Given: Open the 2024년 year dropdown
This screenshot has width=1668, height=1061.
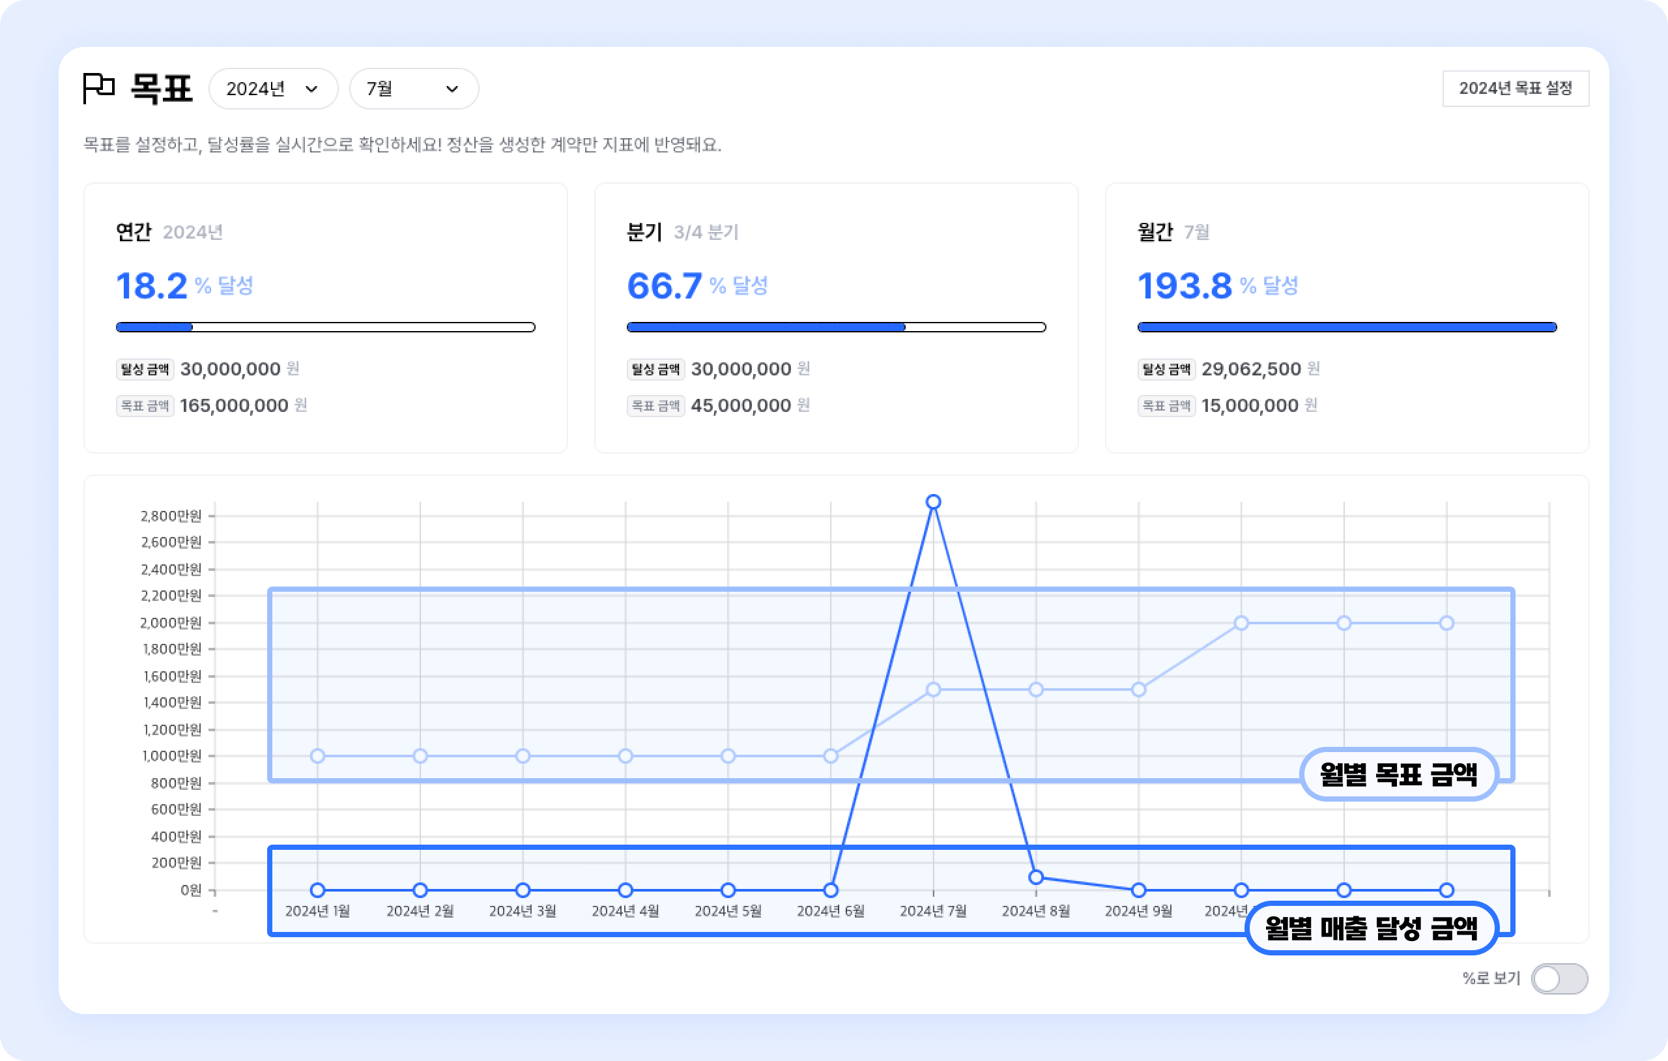Looking at the screenshot, I should click(x=273, y=89).
